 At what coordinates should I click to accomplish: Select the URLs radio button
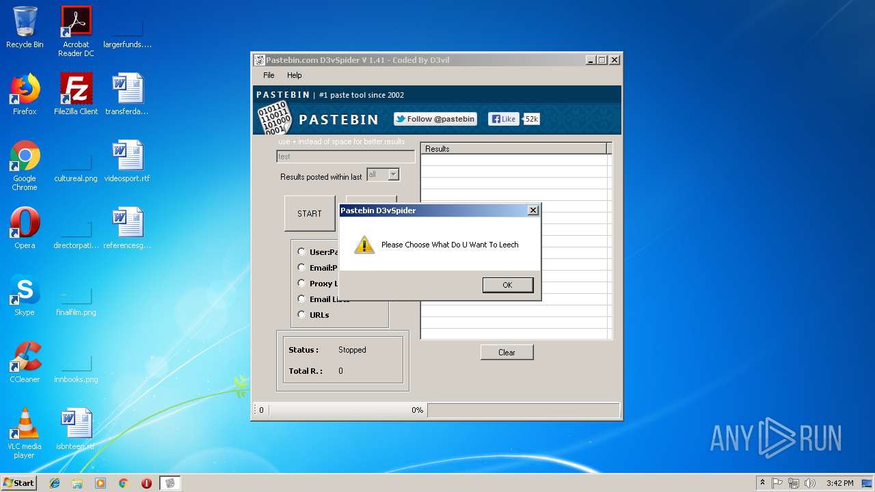pyautogui.click(x=301, y=314)
